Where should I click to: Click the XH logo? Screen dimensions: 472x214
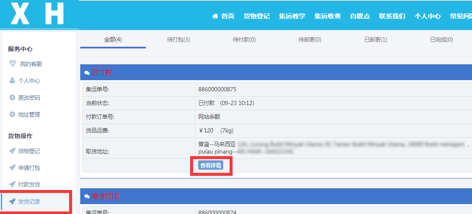[x=37, y=14]
